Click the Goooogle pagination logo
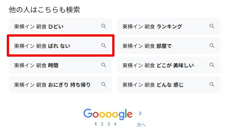228x134 pixels. [108, 114]
